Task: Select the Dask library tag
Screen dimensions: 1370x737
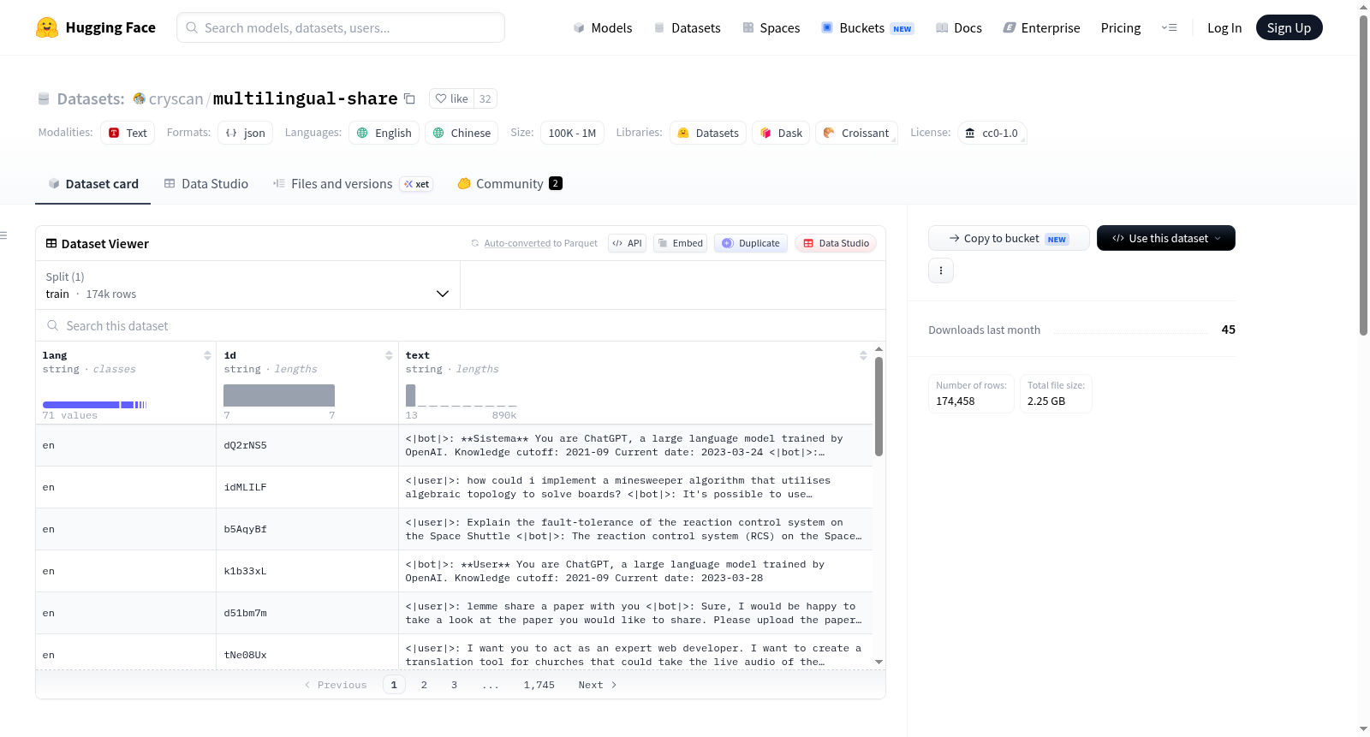Action: [781, 133]
